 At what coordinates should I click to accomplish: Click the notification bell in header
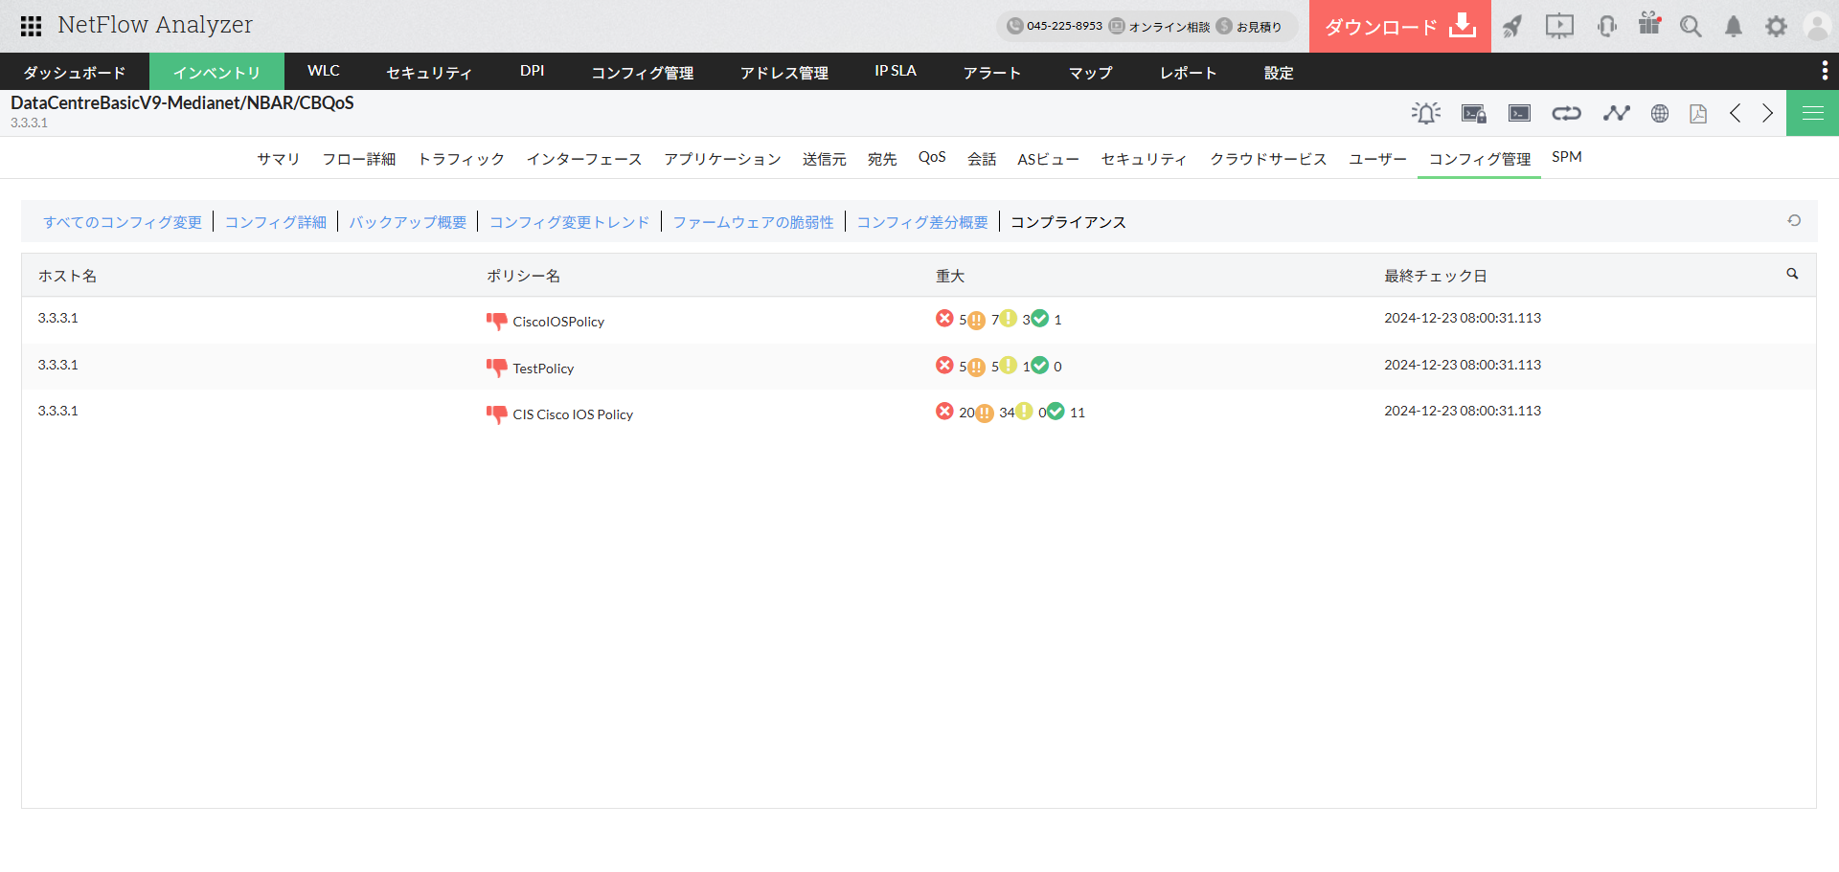1734,26
